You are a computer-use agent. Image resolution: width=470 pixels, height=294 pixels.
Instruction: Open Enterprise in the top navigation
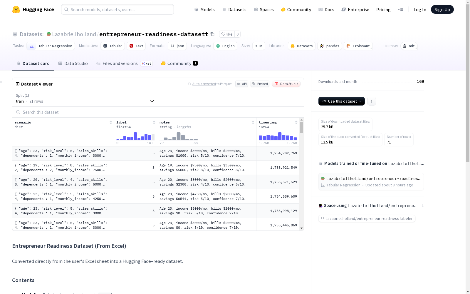click(355, 9)
